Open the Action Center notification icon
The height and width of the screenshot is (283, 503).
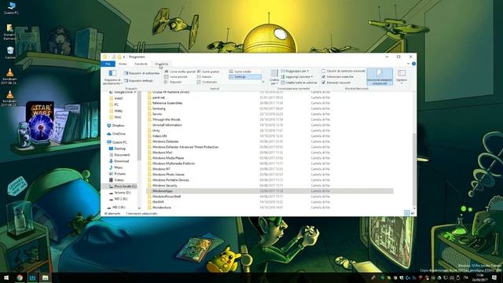(494, 277)
